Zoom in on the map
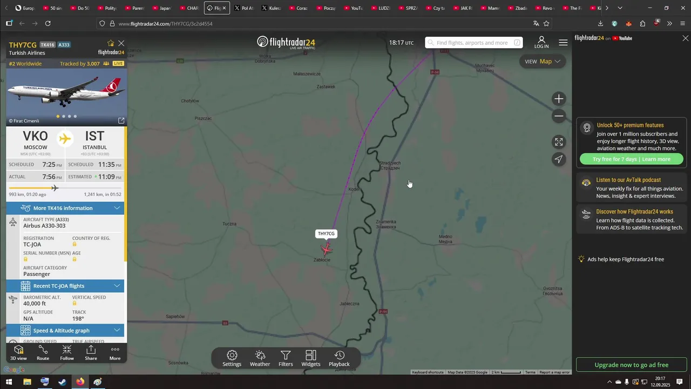Image resolution: width=691 pixels, height=389 pixels. pos(559,99)
